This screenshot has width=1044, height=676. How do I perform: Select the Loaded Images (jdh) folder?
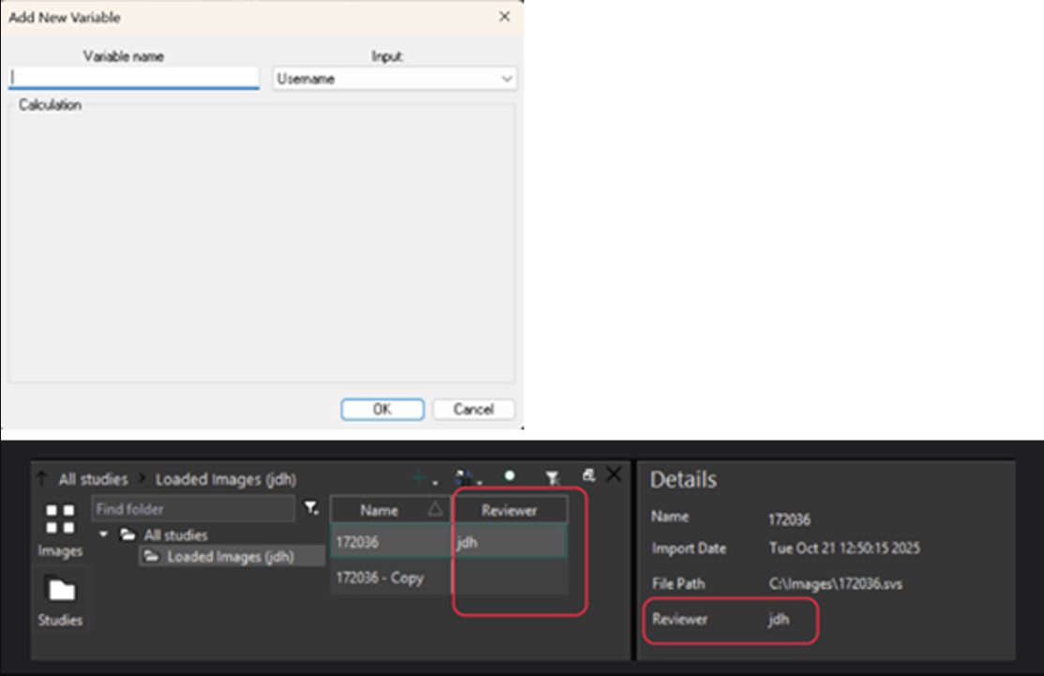pos(230,557)
